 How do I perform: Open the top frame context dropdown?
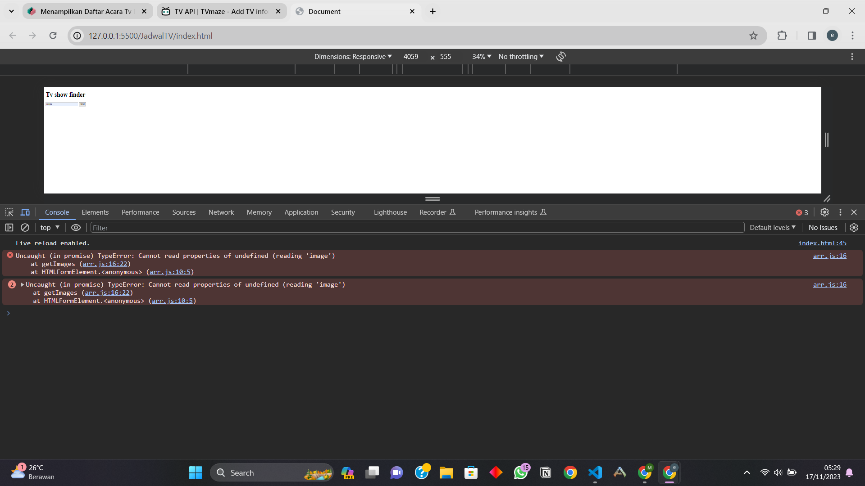click(x=50, y=228)
